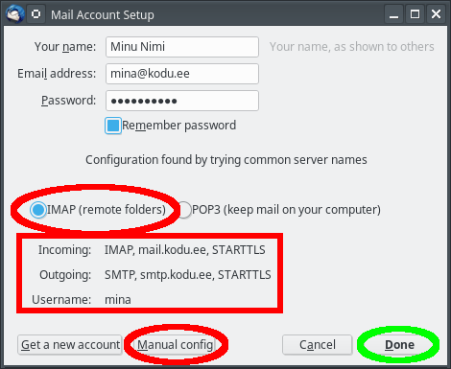
Task: Click the Get a new account button
Action: (x=70, y=345)
